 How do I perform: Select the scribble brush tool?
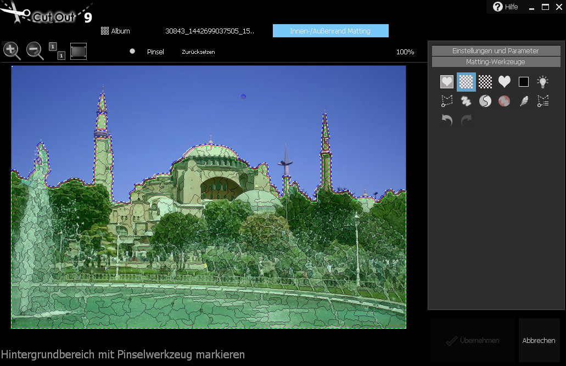[466, 101]
